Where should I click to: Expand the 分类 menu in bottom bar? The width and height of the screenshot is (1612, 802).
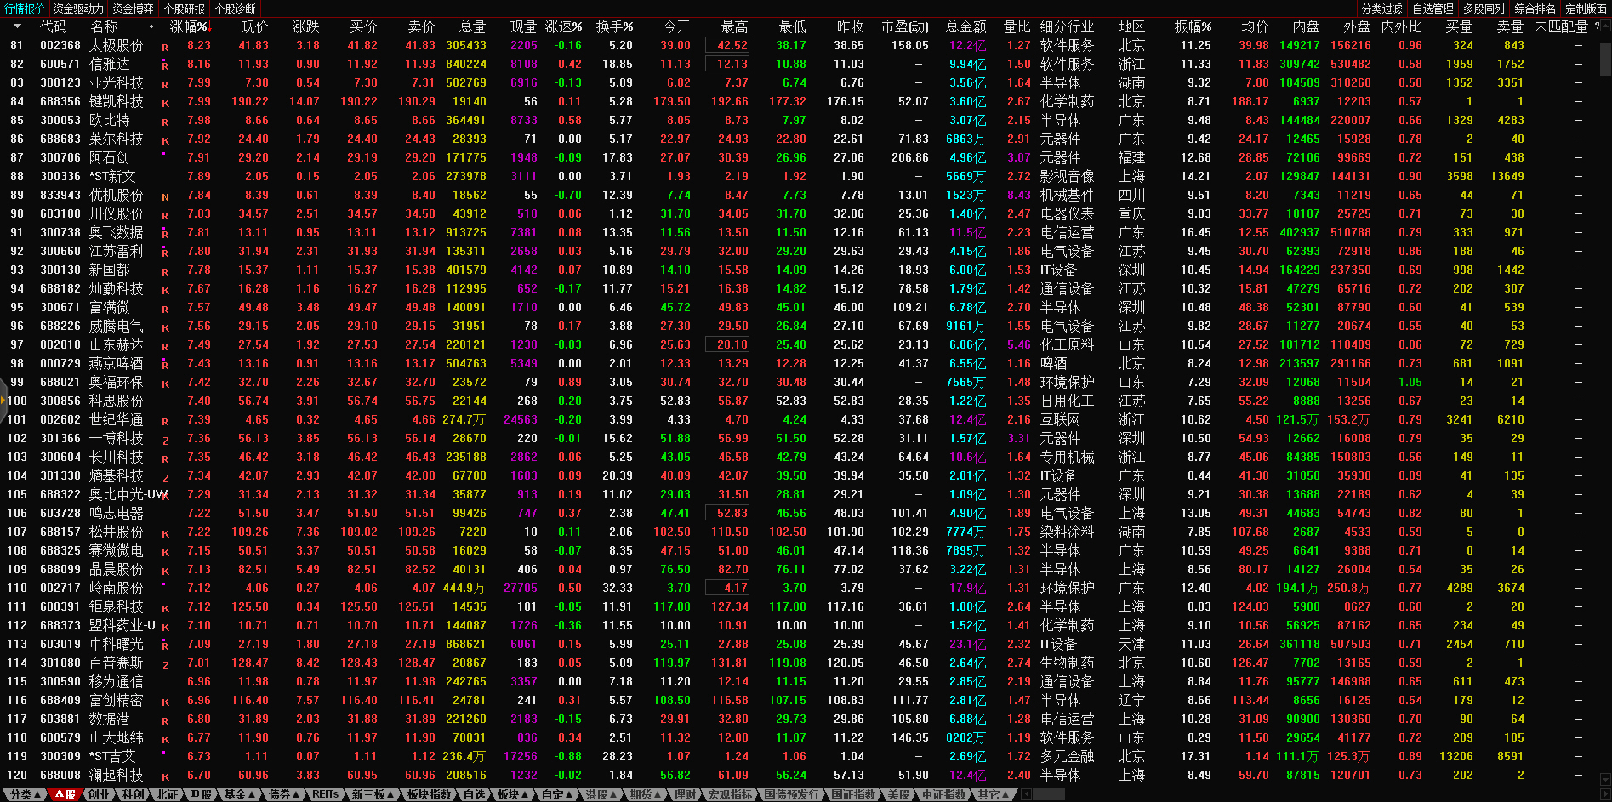tap(25, 794)
